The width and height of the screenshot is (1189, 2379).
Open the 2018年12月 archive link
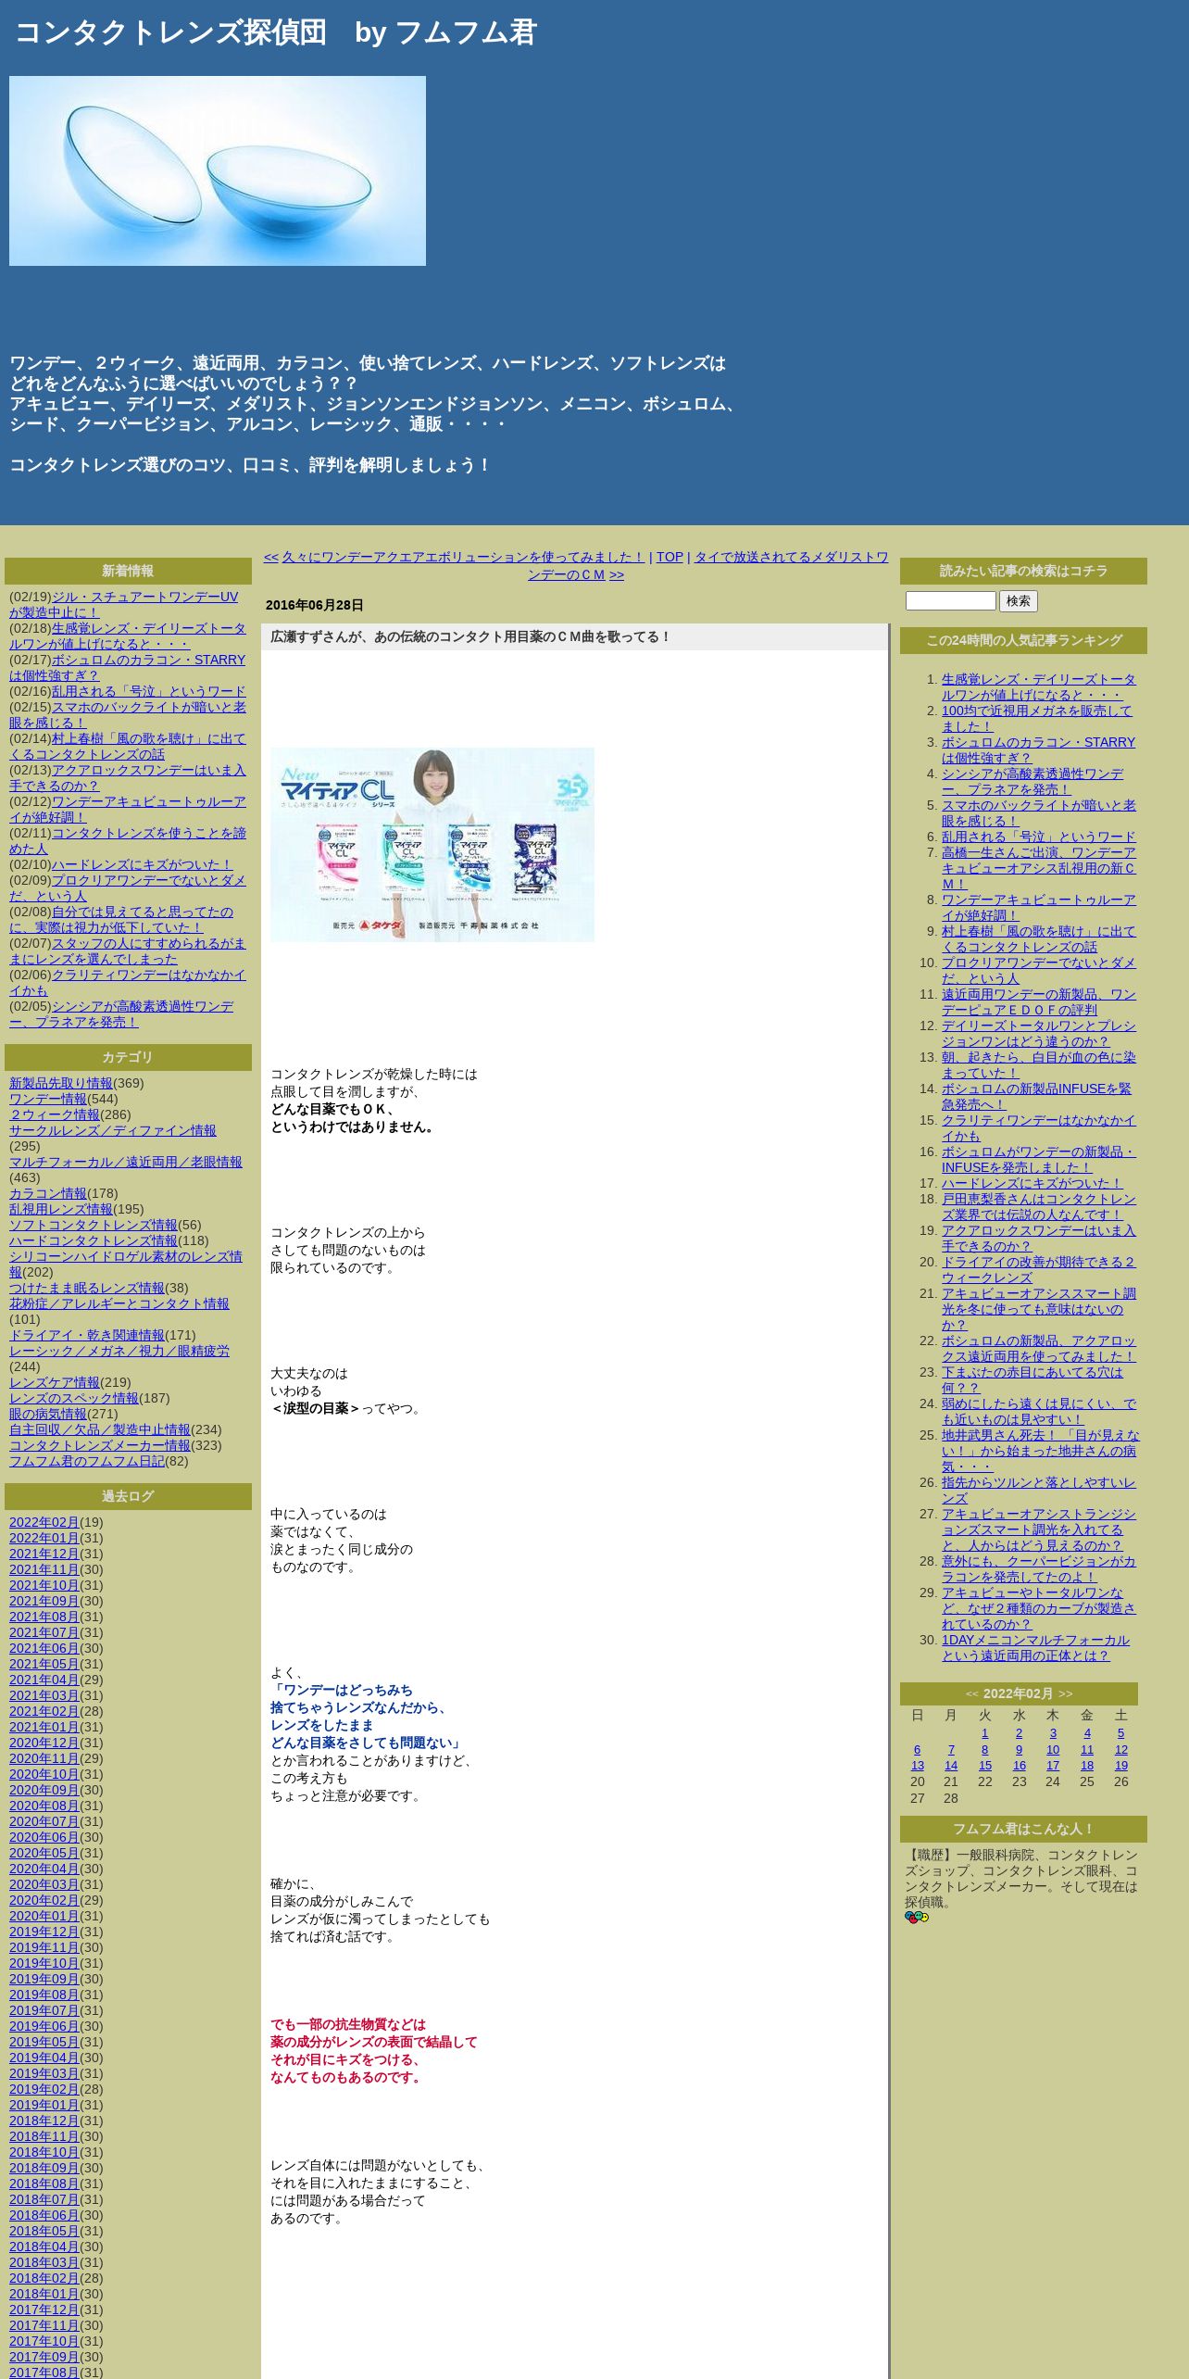[44, 2121]
